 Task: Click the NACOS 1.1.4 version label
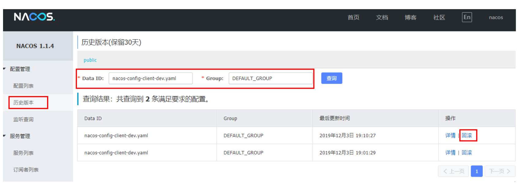click(x=35, y=46)
